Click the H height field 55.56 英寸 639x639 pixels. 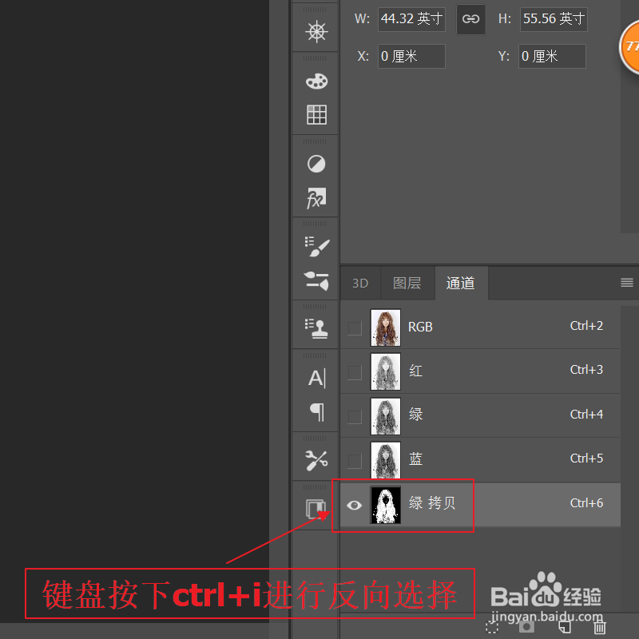(554, 19)
